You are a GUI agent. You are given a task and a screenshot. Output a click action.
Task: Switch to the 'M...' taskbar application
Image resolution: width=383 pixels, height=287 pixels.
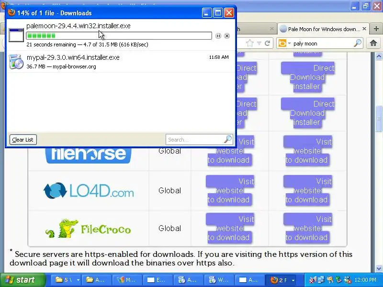coord(127,280)
